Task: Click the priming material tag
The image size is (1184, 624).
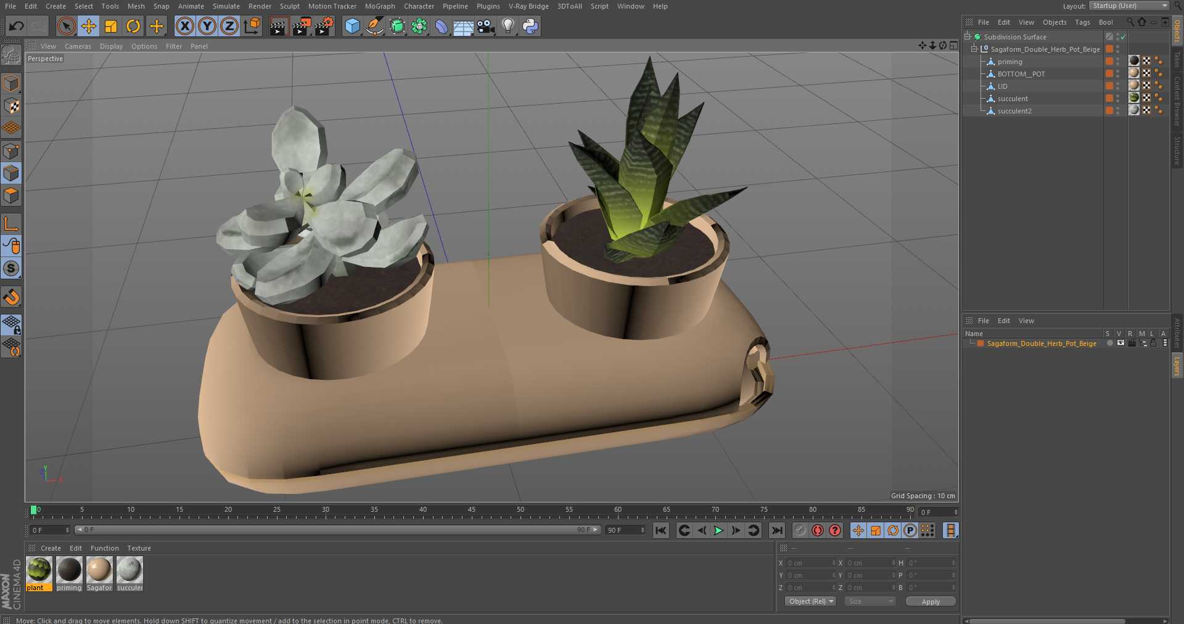Action: pos(1133,60)
